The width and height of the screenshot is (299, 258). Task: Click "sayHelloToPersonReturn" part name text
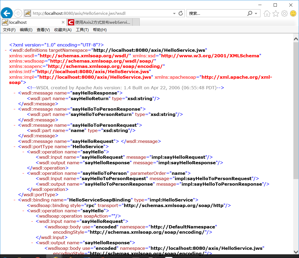tap(101, 114)
